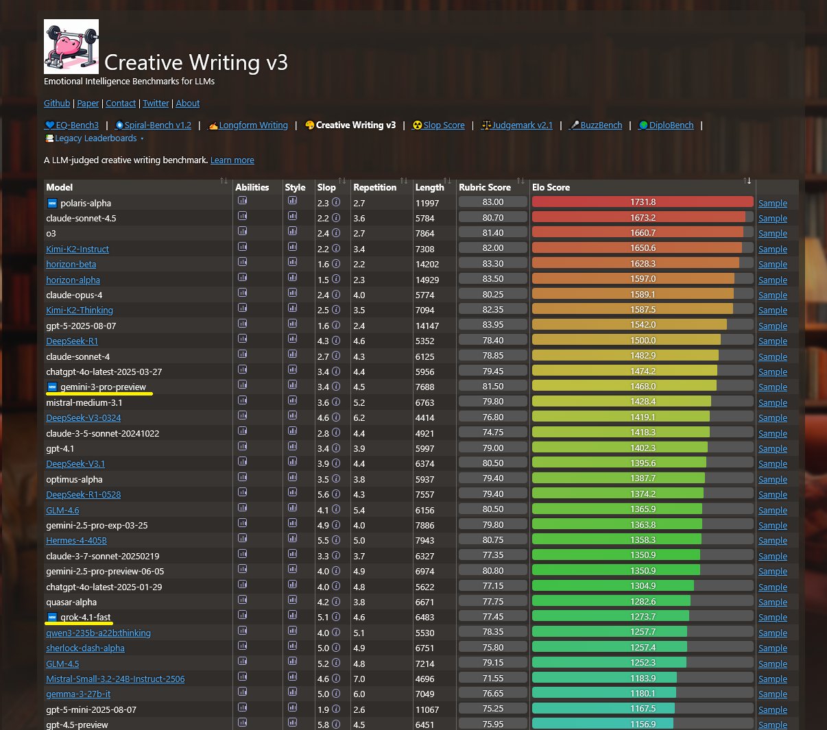Click the weightlifting heart logo image
827x730 pixels.
coord(71,47)
